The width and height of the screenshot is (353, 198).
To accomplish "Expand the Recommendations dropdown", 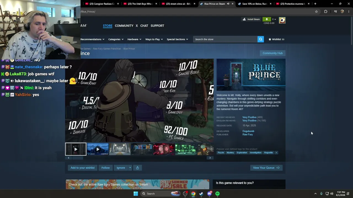I will pyautogui.click(x=92, y=39).
